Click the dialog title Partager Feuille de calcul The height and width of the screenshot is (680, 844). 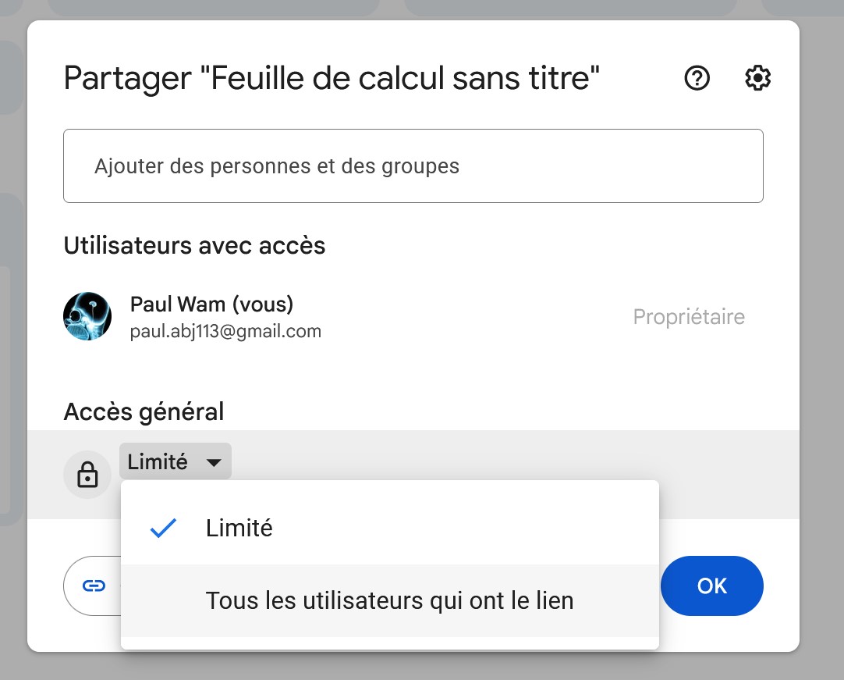point(332,78)
